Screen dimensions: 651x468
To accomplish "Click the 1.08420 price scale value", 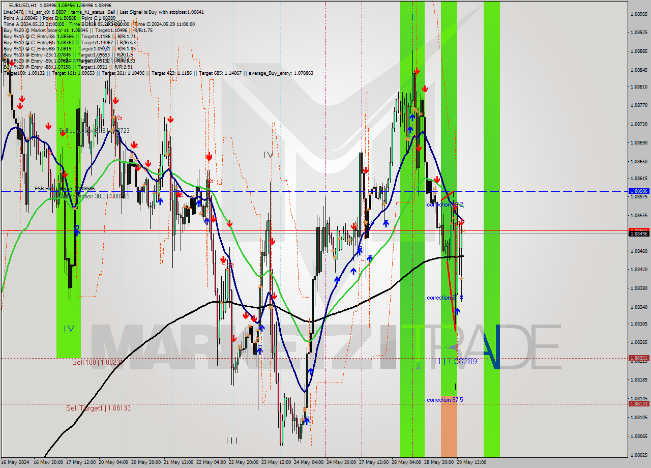I will [639, 270].
